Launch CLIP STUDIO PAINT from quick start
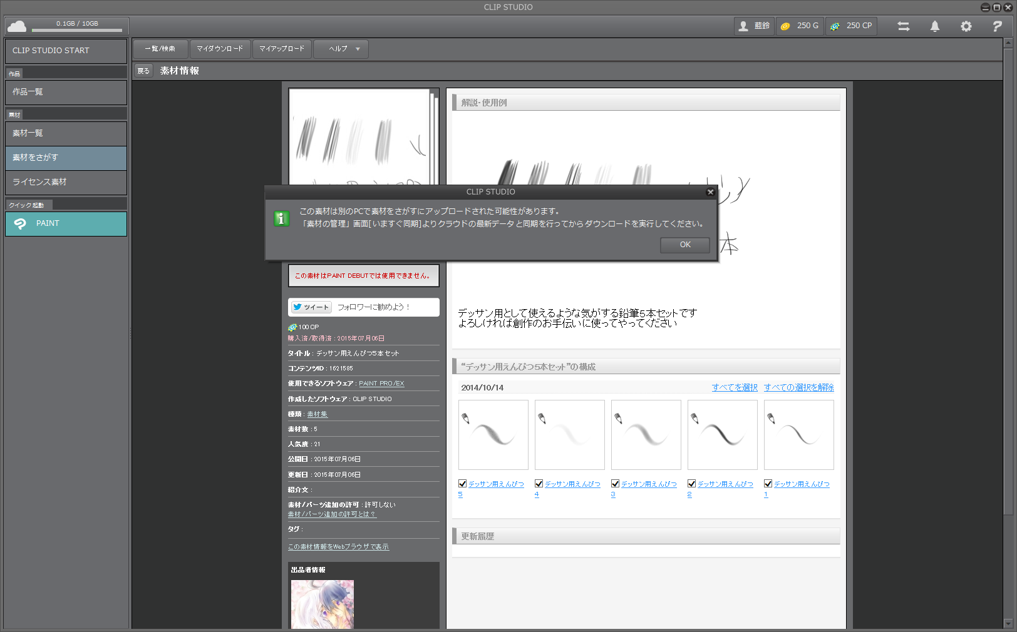 pyautogui.click(x=66, y=223)
